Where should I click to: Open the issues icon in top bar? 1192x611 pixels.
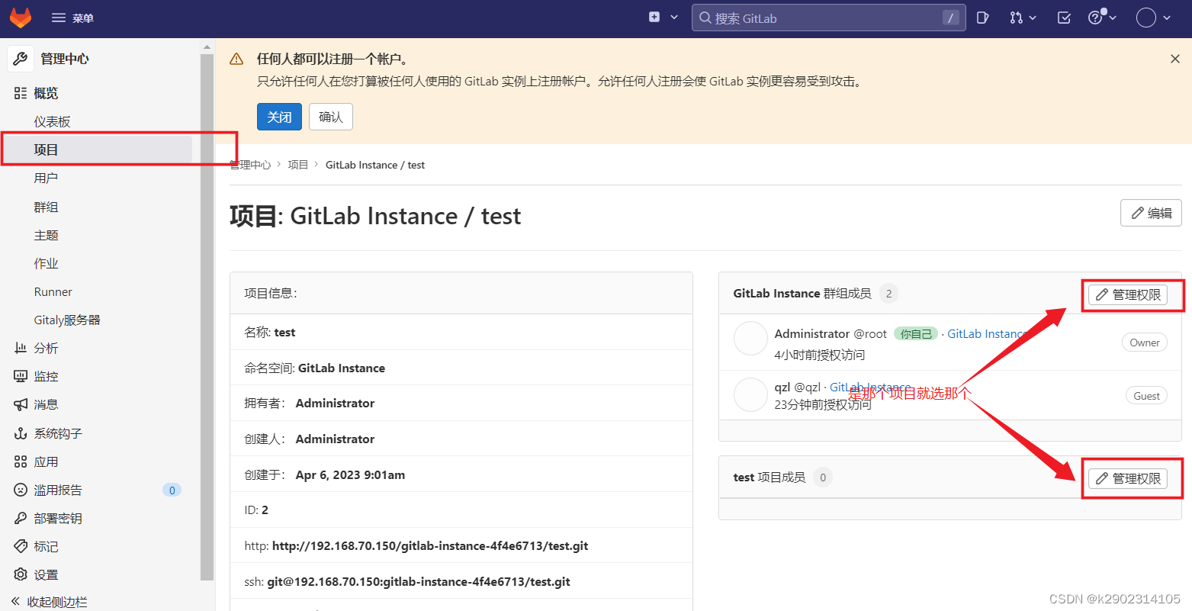[x=983, y=18]
